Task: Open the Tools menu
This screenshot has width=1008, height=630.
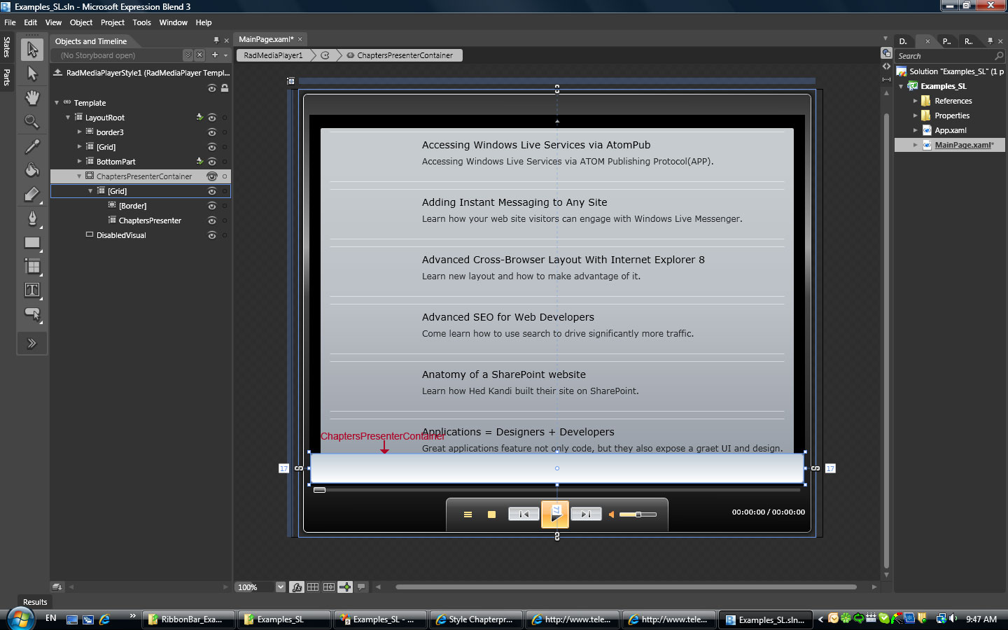Action: [142, 22]
